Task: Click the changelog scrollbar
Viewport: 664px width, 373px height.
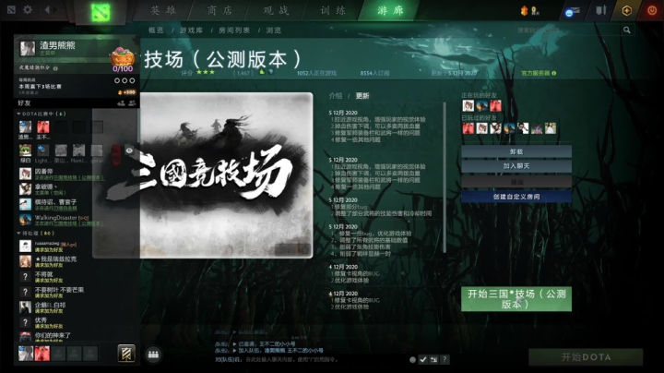Action: pos(445,177)
